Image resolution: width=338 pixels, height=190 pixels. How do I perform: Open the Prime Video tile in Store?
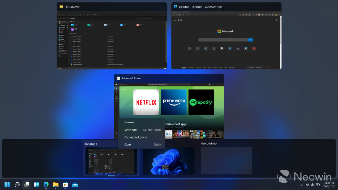coord(174,102)
